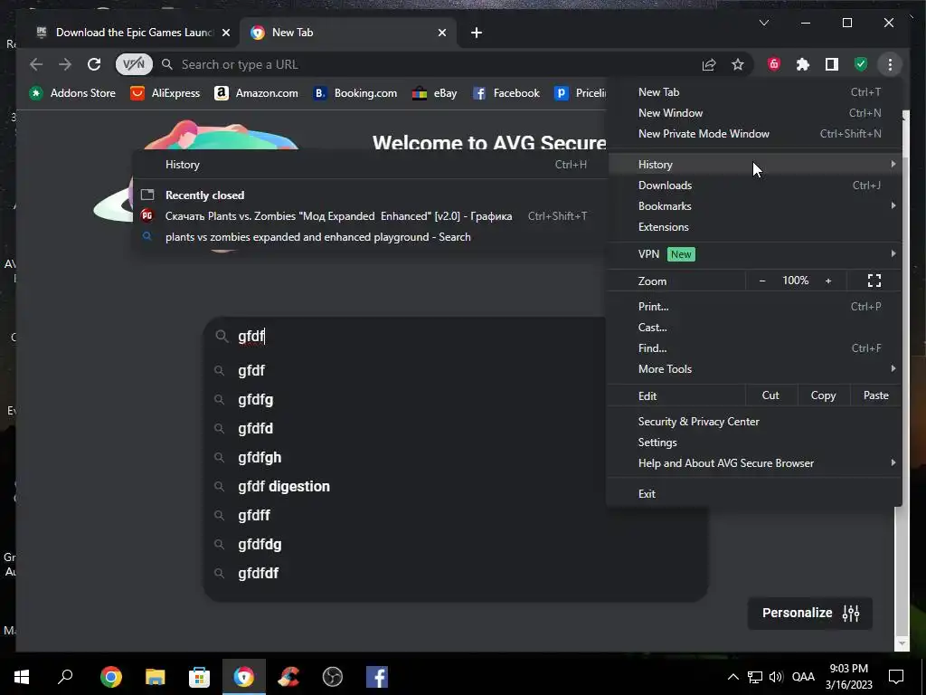Open Downloads from the menu

coord(754,186)
